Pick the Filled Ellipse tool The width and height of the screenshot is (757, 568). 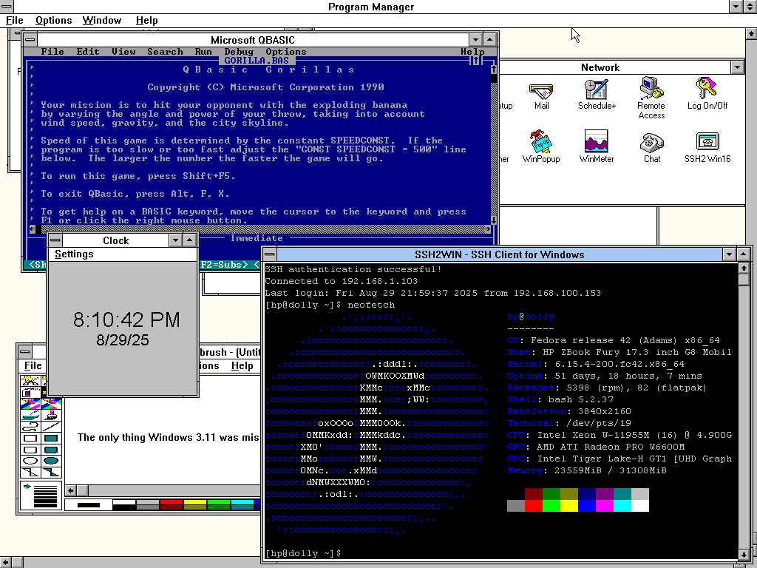[51, 461]
